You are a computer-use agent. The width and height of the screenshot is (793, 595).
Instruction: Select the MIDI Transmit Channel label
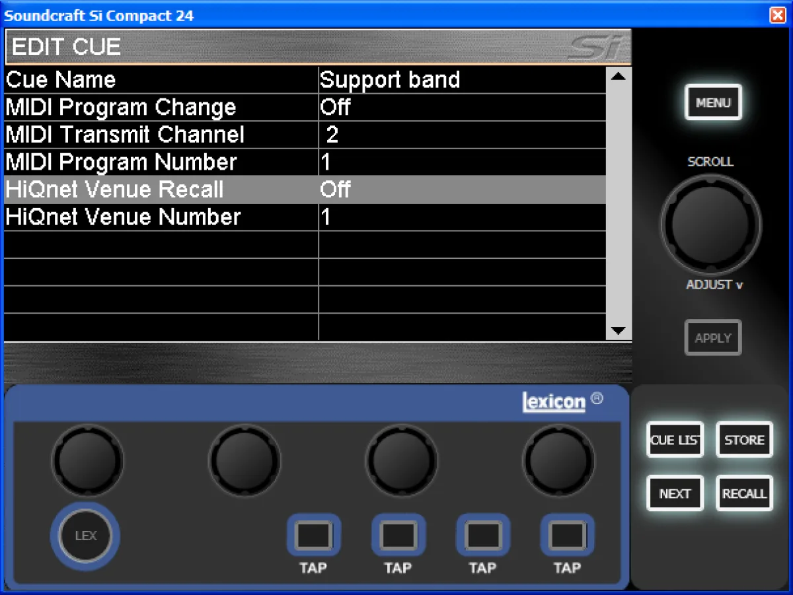click(x=125, y=135)
